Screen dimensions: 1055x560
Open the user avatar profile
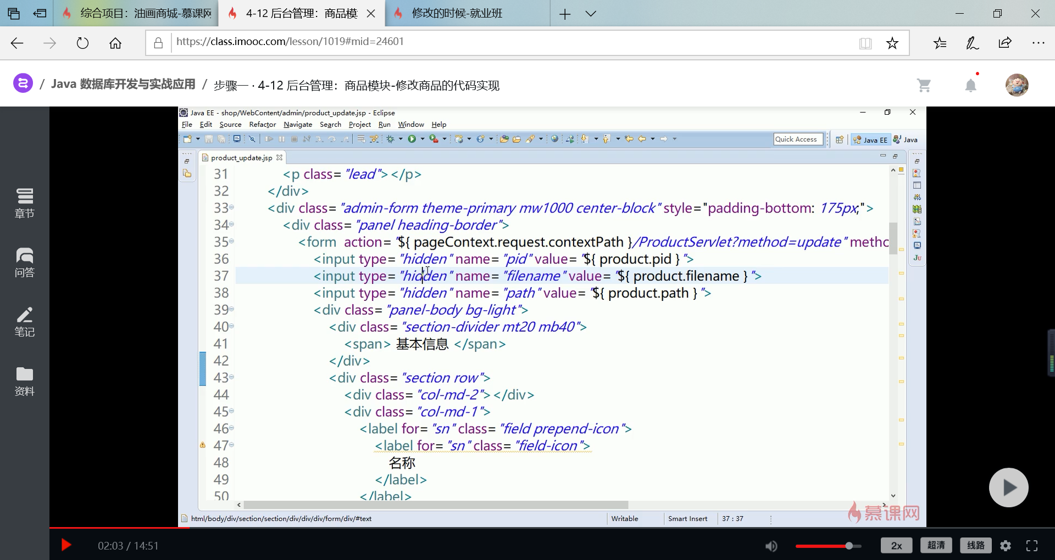(1017, 85)
